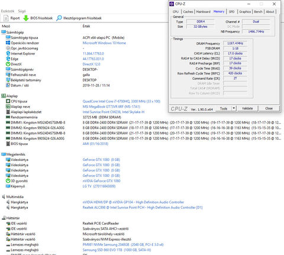Click the Close button in CPU-Z
The height and width of the screenshot is (255, 284).
click(x=269, y=108)
